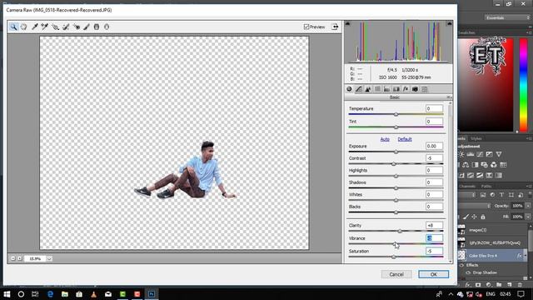
Task: Open the Basic panel tab icon
Action: coord(349,89)
